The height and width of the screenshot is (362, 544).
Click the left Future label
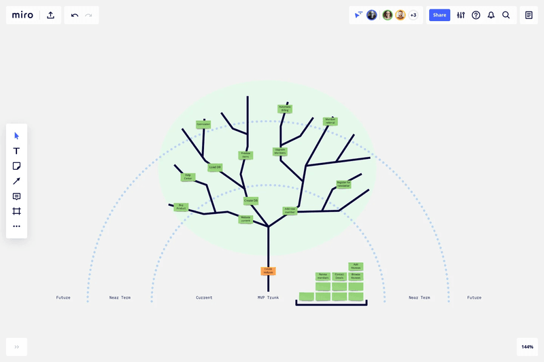point(63,297)
